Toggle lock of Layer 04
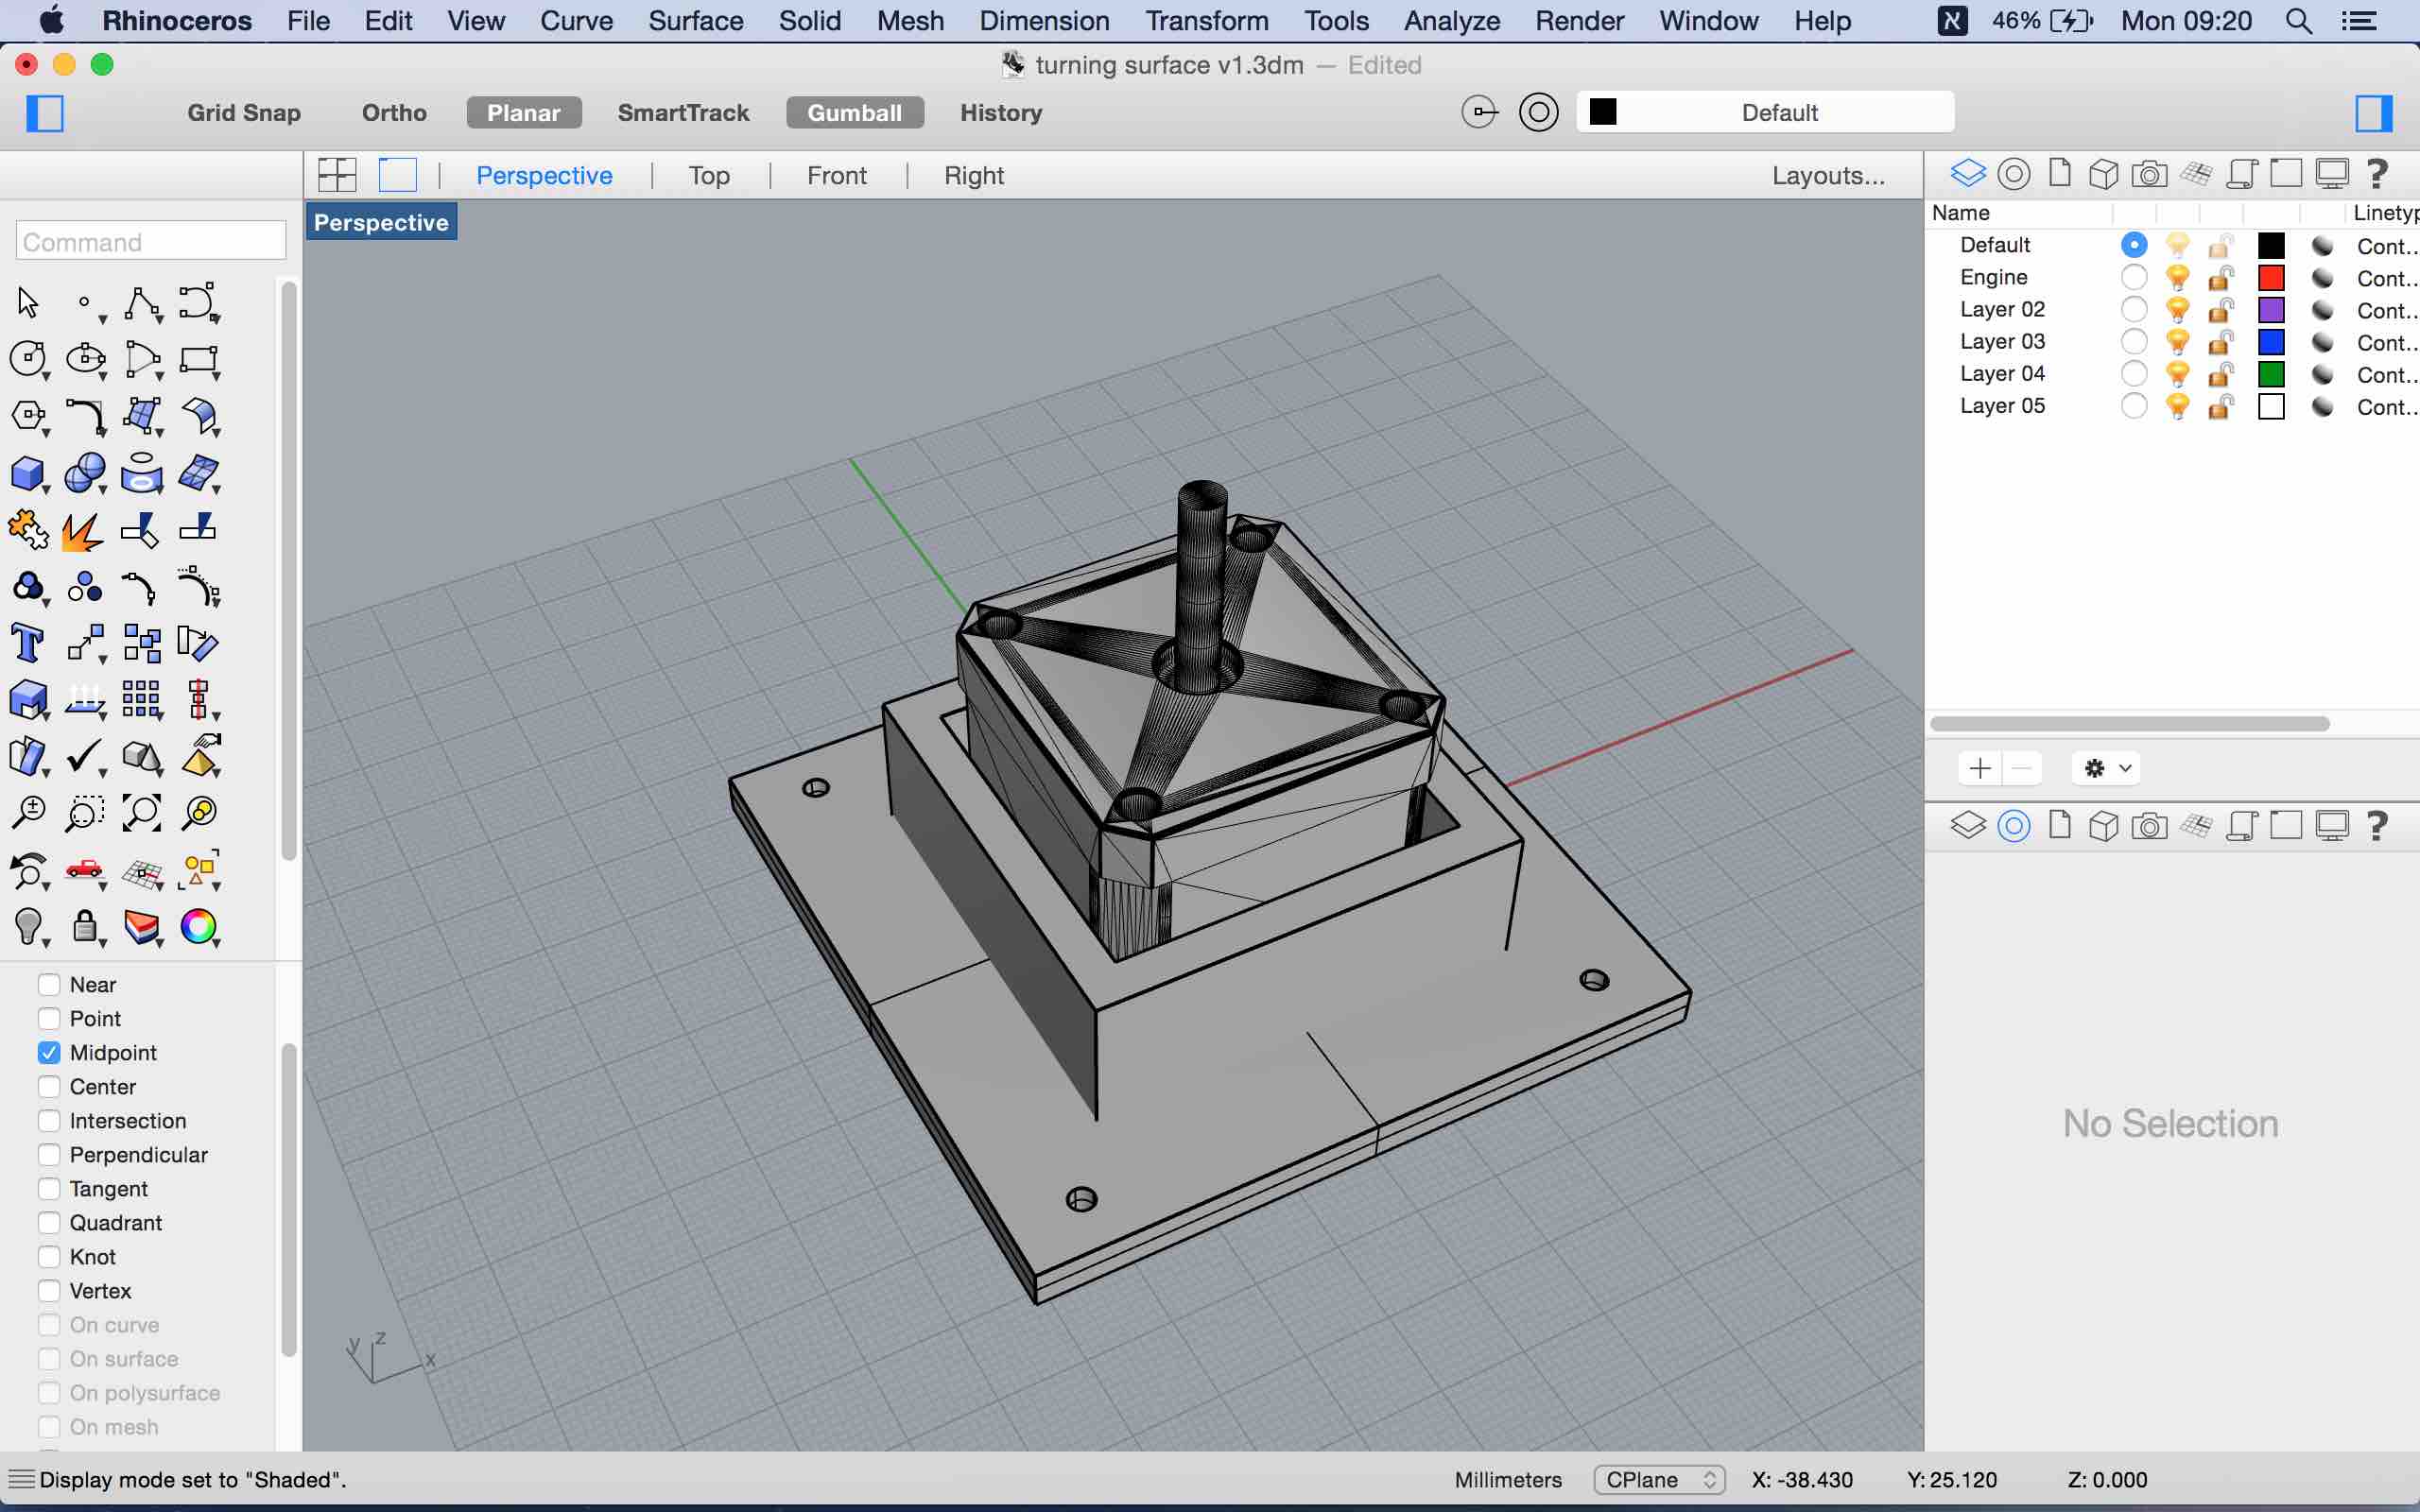The image size is (2420, 1512). [x=2221, y=373]
